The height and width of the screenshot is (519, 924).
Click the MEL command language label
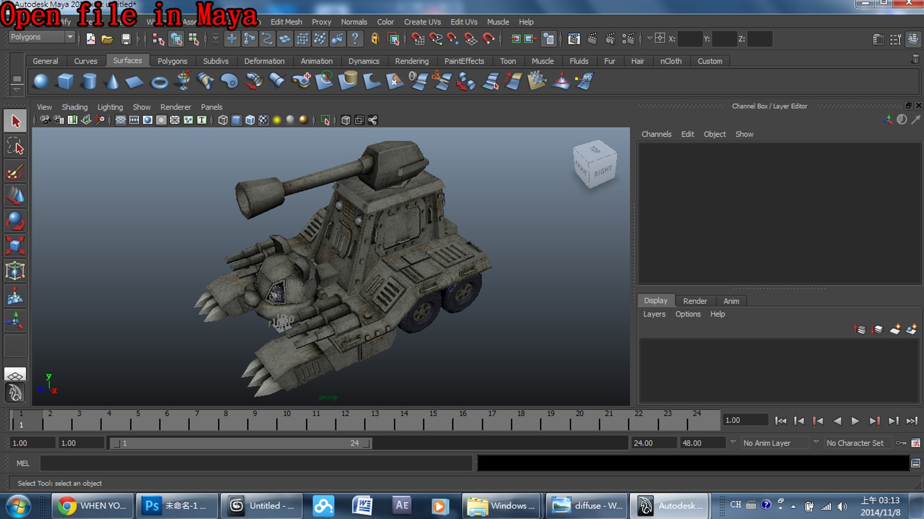tap(23, 463)
